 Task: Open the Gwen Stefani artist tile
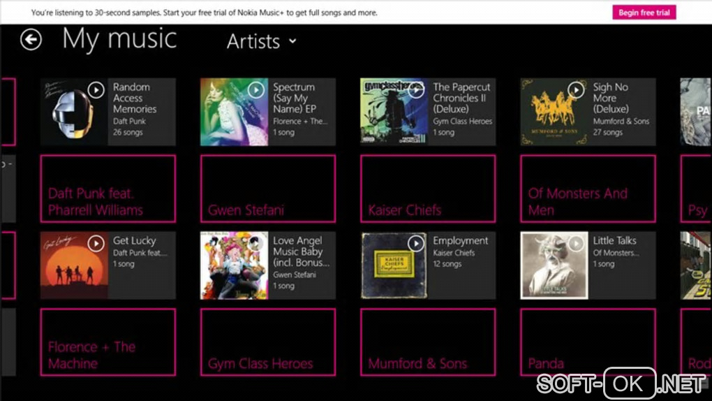268,189
